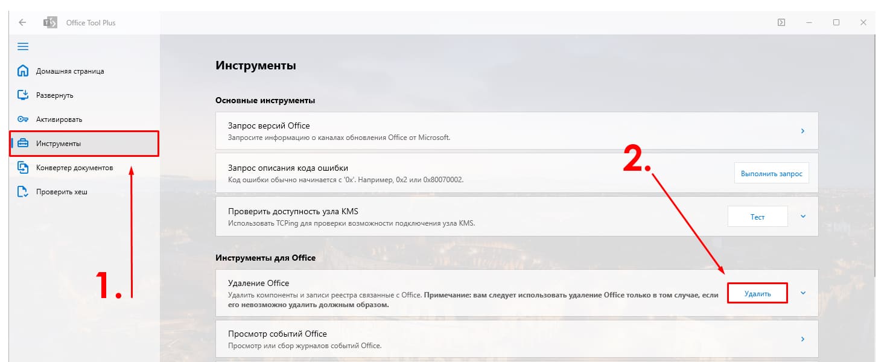This screenshot has width=887, height=362.
Task: Click the toolbox icon for Инструменты
Action: 23,143
